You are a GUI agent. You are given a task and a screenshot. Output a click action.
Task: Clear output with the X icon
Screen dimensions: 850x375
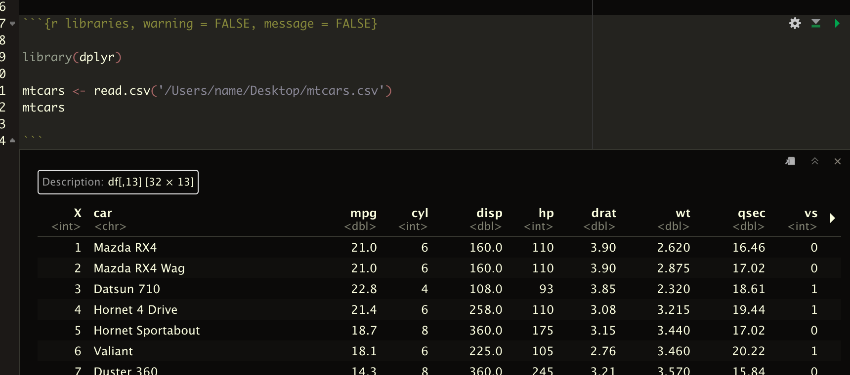(838, 161)
